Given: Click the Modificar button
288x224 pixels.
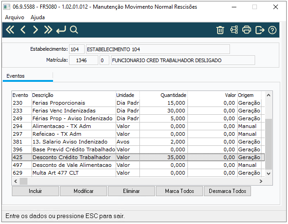Looking at the screenshot, I should pyautogui.click(x=83, y=191).
